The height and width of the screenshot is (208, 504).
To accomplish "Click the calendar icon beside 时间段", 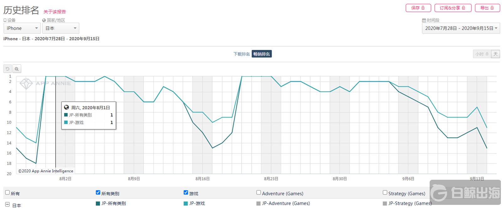I will click(424, 20).
